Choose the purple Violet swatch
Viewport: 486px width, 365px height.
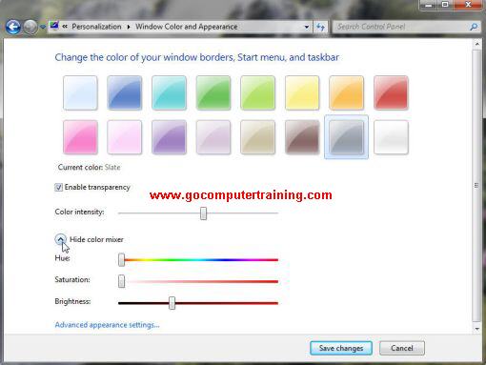[169, 137]
